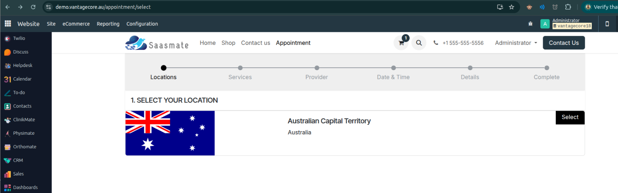Expand the Configuration menu
The height and width of the screenshot is (193, 618).
[x=142, y=24]
